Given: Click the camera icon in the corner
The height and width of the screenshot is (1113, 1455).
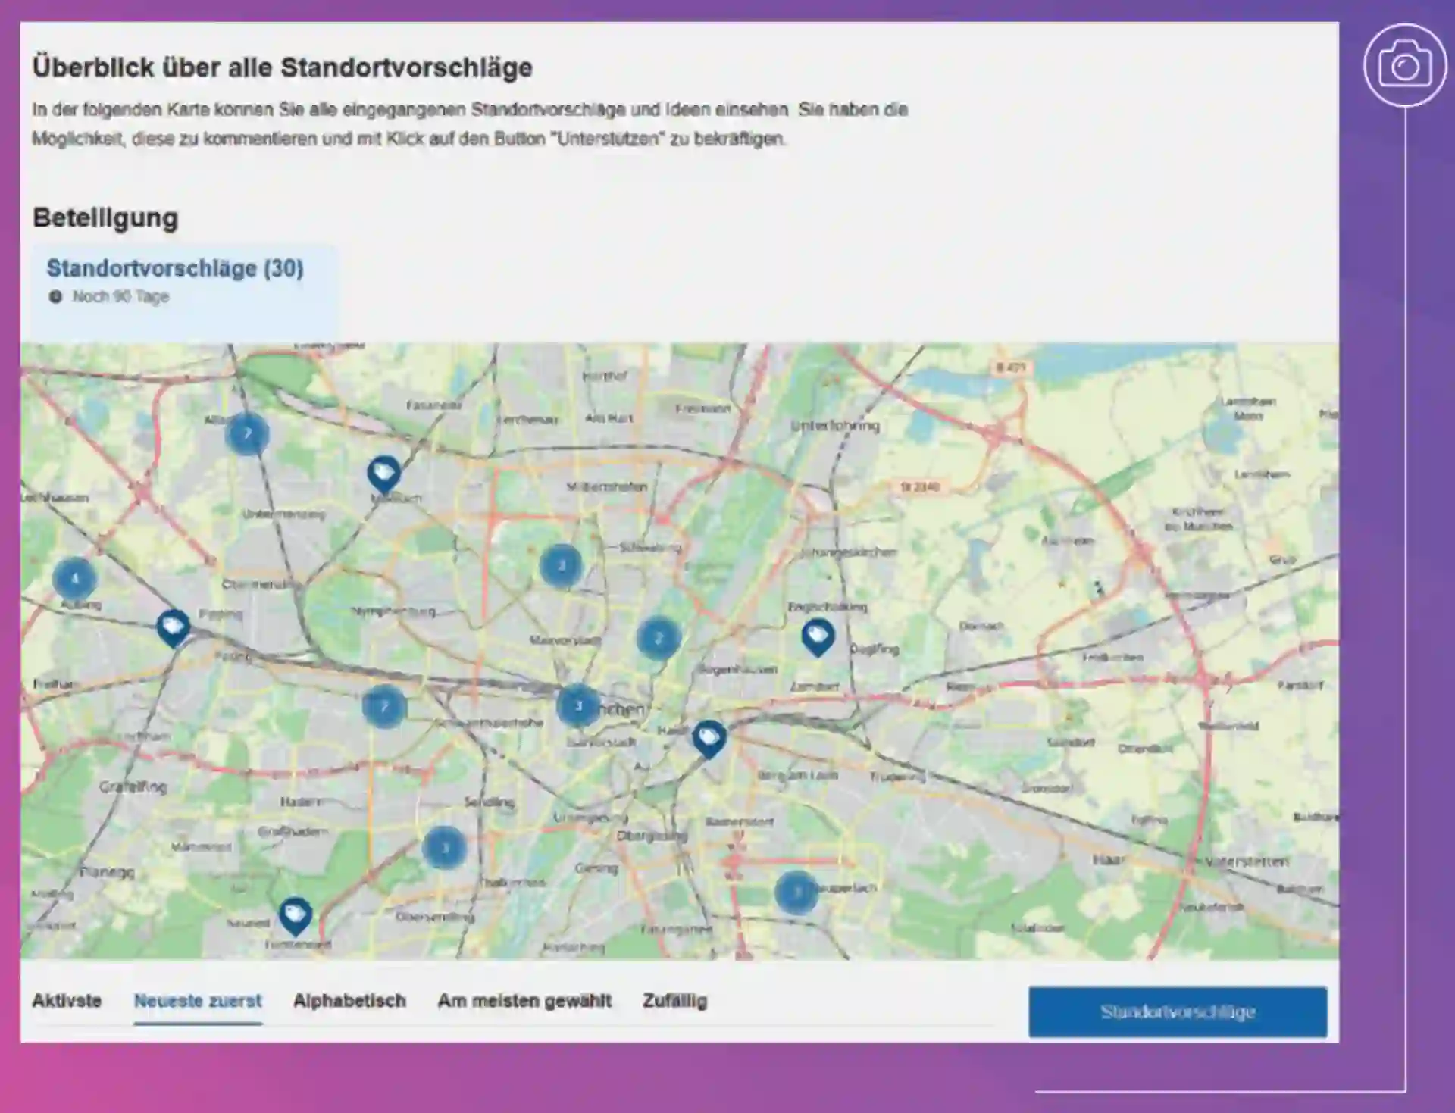Looking at the screenshot, I should click(1404, 66).
